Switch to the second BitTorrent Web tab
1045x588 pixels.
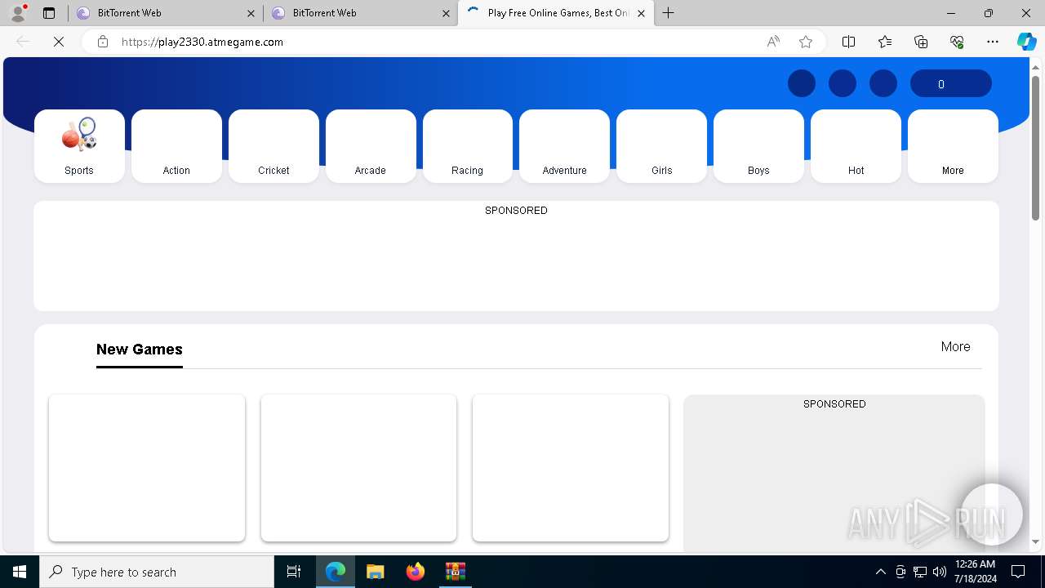[x=359, y=13]
